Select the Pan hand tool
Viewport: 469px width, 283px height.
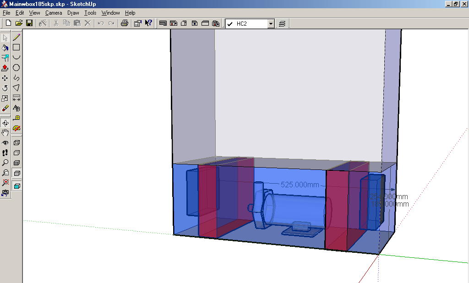pos(5,132)
